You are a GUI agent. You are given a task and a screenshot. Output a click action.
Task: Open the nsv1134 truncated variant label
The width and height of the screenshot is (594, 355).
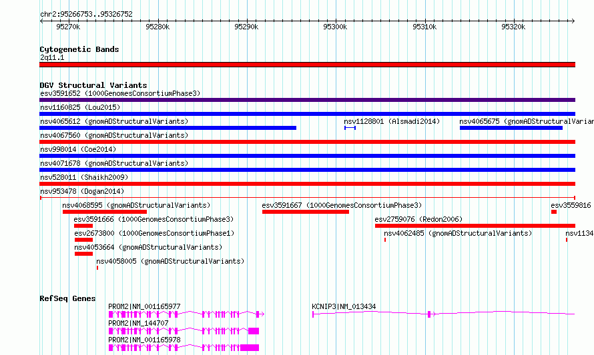click(x=579, y=233)
